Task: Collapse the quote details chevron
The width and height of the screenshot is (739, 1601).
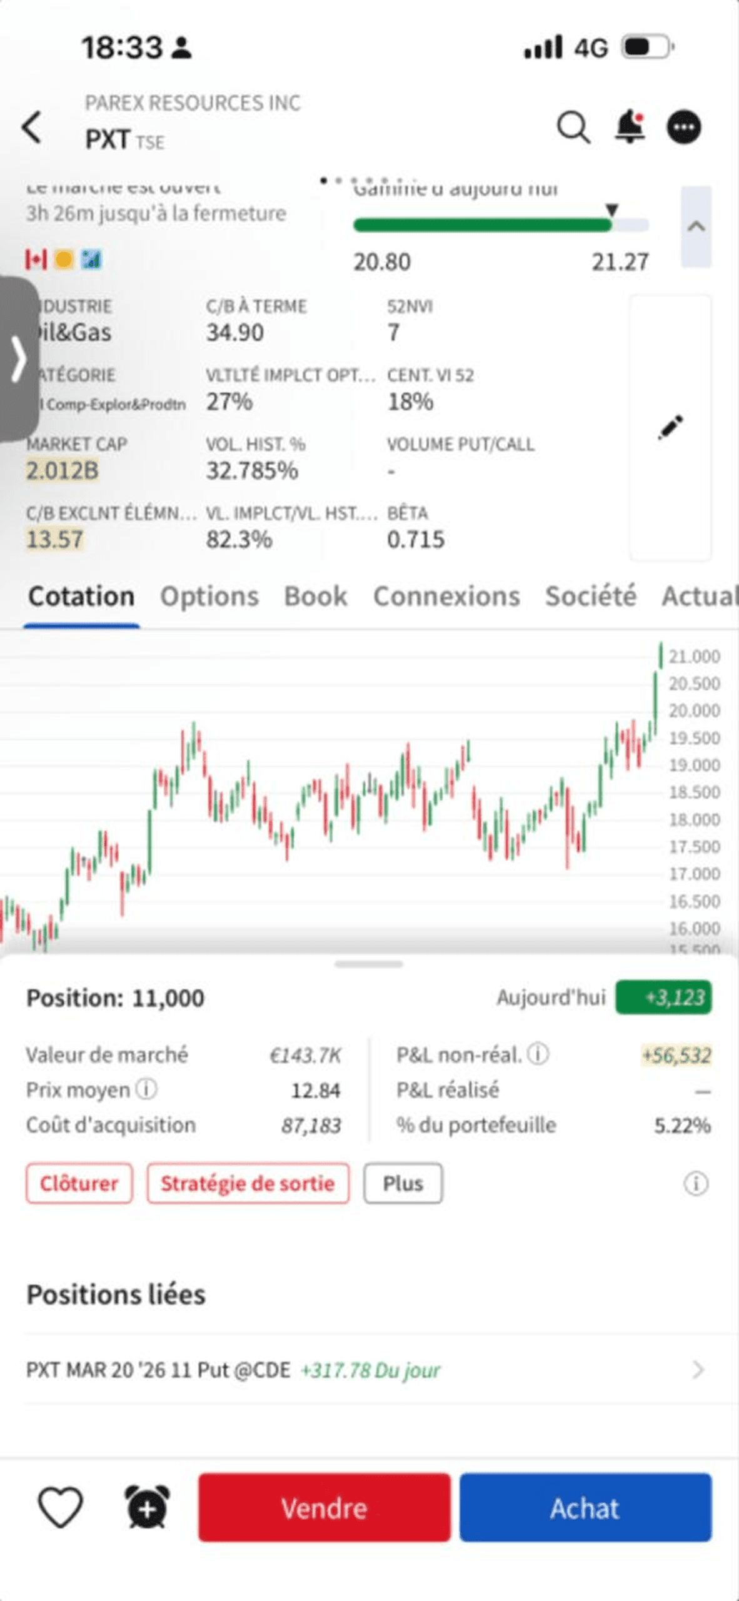Action: 696,226
